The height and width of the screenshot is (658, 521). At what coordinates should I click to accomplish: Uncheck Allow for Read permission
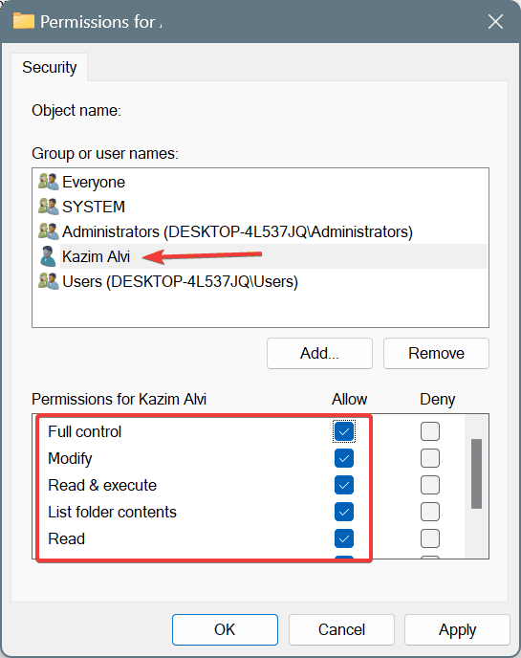click(344, 538)
